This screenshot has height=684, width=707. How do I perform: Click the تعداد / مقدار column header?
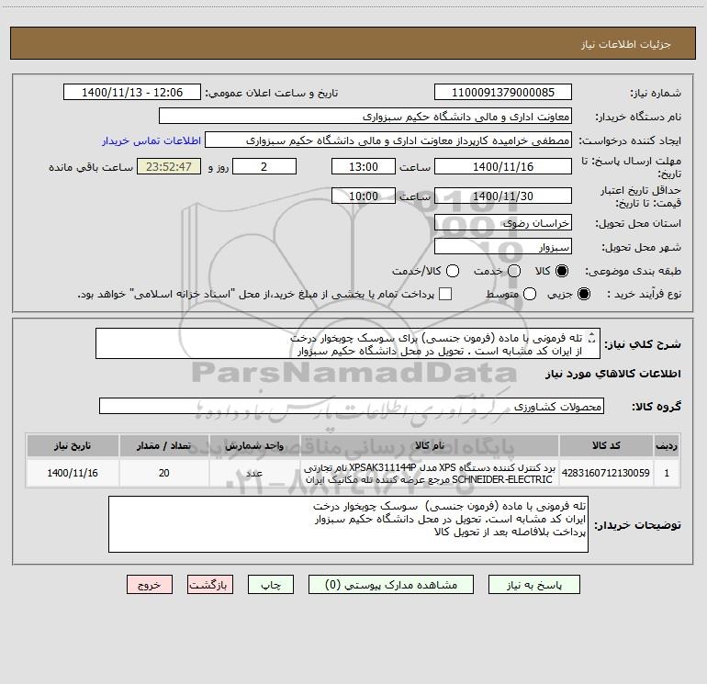click(x=163, y=445)
